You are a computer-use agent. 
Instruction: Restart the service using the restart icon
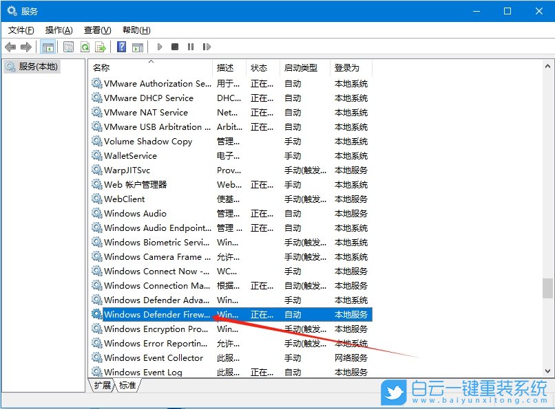coord(207,46)
